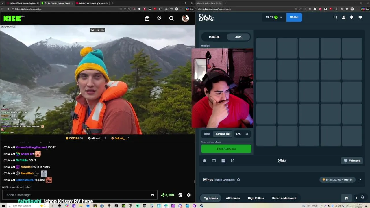This screenshot has width=370, height=208.
Task: Go back in Kick browser window
Action: [x=3, y=9]
